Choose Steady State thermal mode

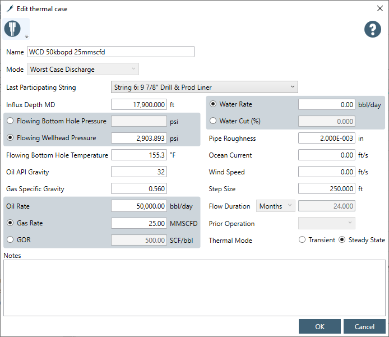pyautogui.click(x=342, y=240)
